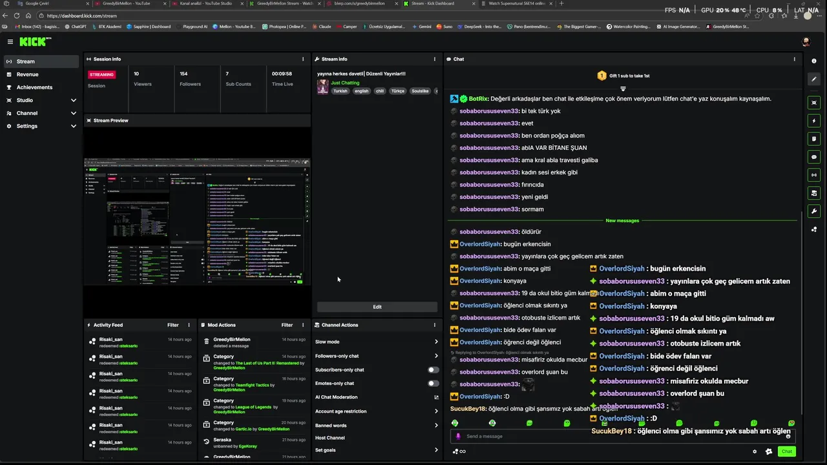The width and height of the screenshot is (827, 465).
Task: Open the Activity Feed Filter
Action: click(x=173, y=325)
